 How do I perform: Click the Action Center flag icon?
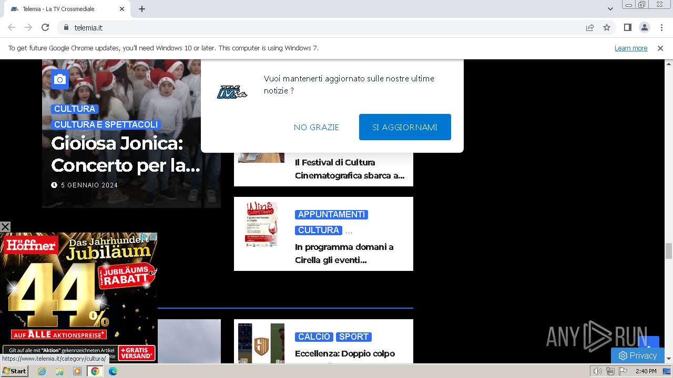pyautogui.click(x=623, y=371)
